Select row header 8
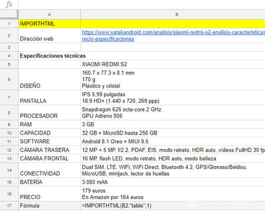Screen dimensions: 265x212 point(9,113)
